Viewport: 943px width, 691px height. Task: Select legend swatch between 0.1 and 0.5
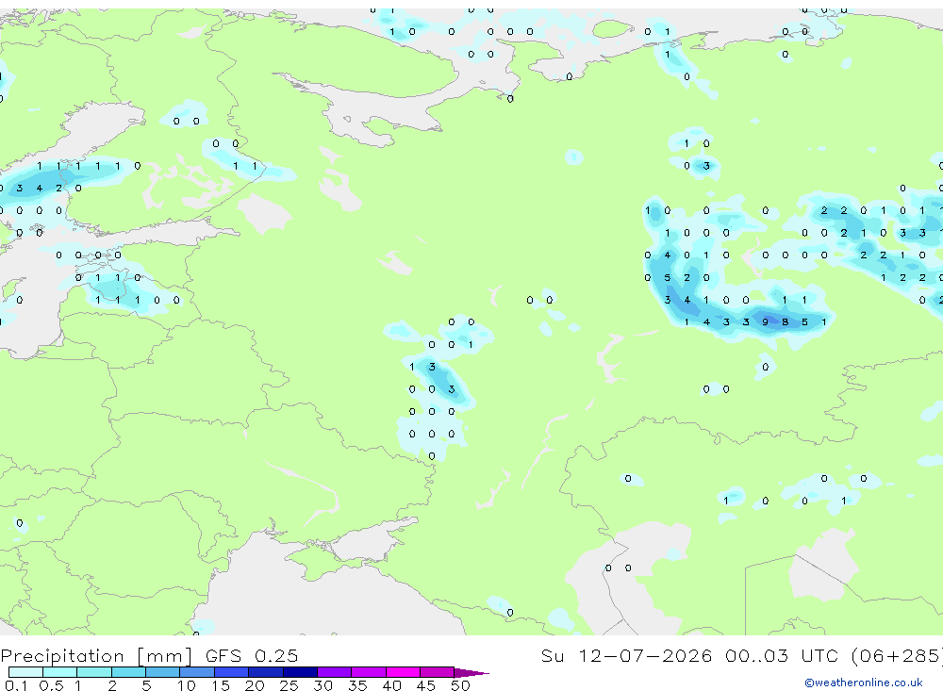pos(25,672)
